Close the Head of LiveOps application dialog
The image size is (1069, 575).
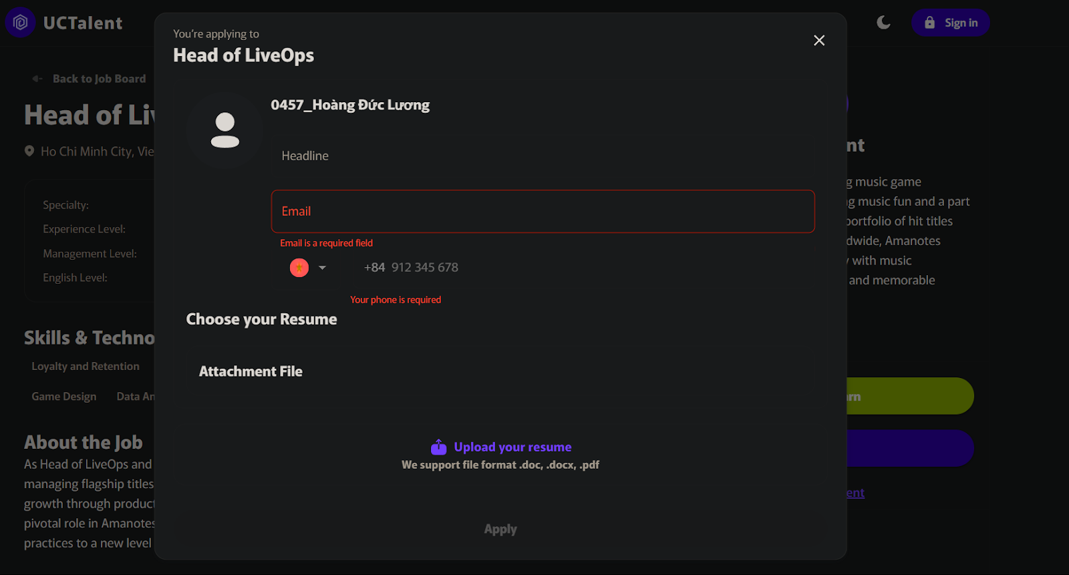coord(819,41)
